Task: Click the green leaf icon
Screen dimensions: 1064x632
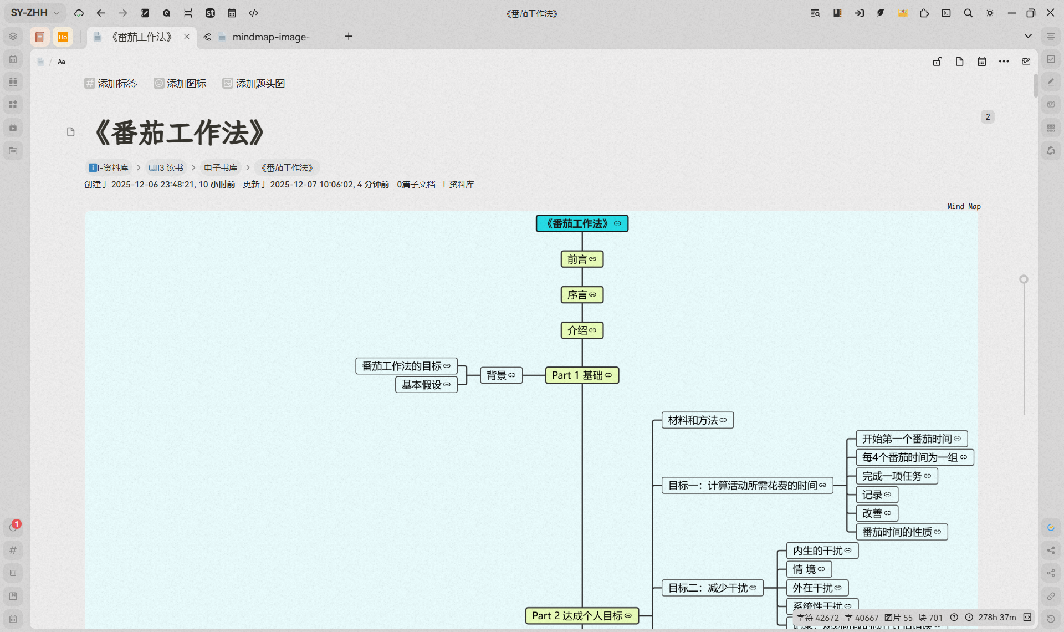Action: pyautogui.click(x=880, y=13)
